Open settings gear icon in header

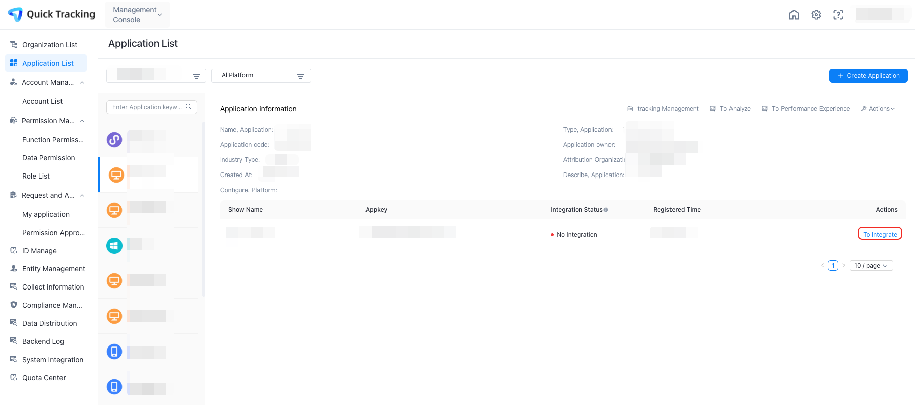pyautogui.click(x=816, y=15)
